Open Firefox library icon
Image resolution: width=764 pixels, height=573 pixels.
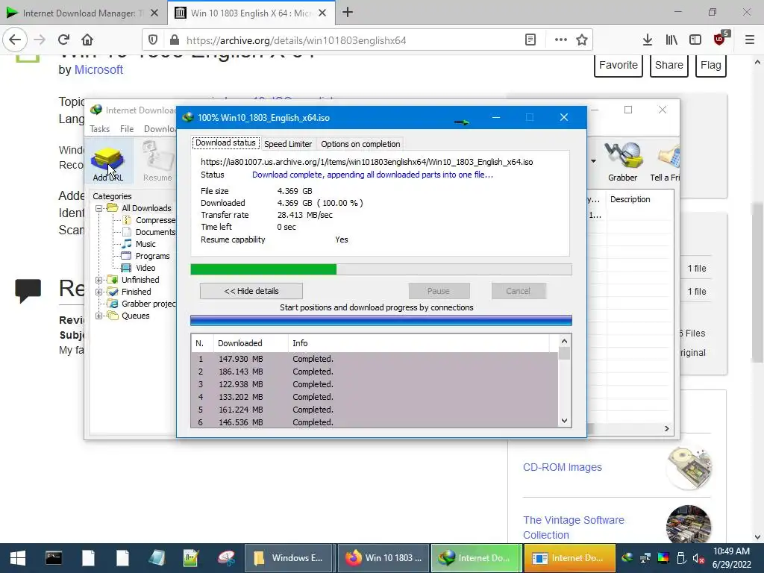671,40
